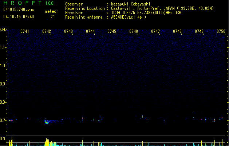This screenshot has width=229, height=146.
Task: Click the 0748 time marker
Action: pyautogui.click(x=177, y=31)
